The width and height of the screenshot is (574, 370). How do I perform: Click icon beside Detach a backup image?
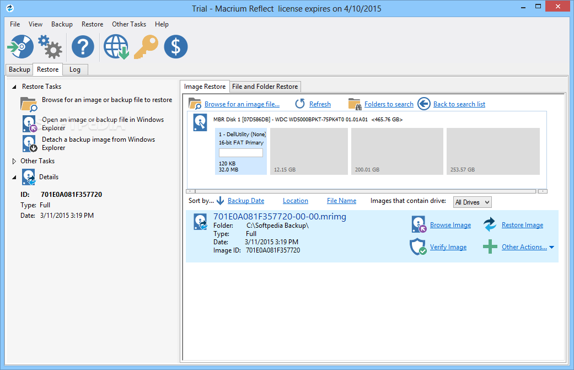coord(29,143)
